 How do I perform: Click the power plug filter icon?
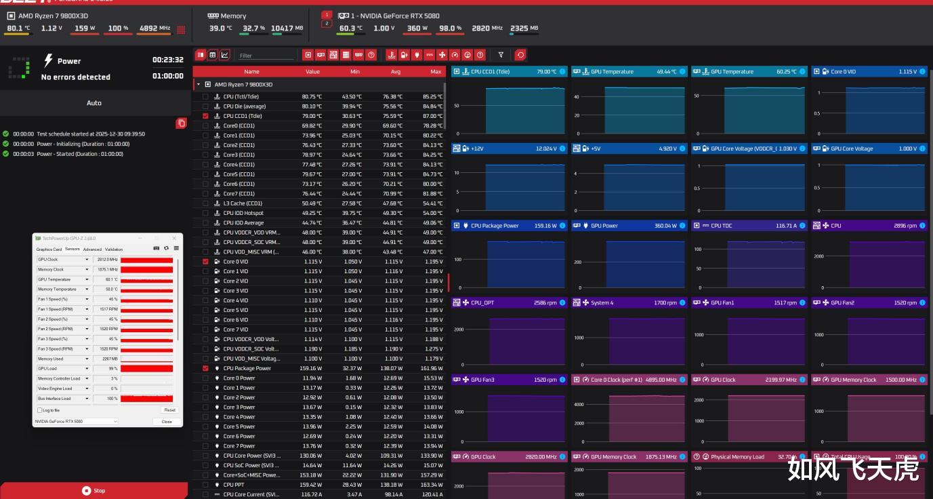pos(417,55)
